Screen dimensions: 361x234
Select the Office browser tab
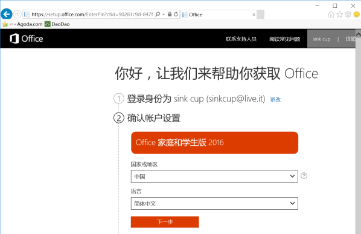coord(219,15)
